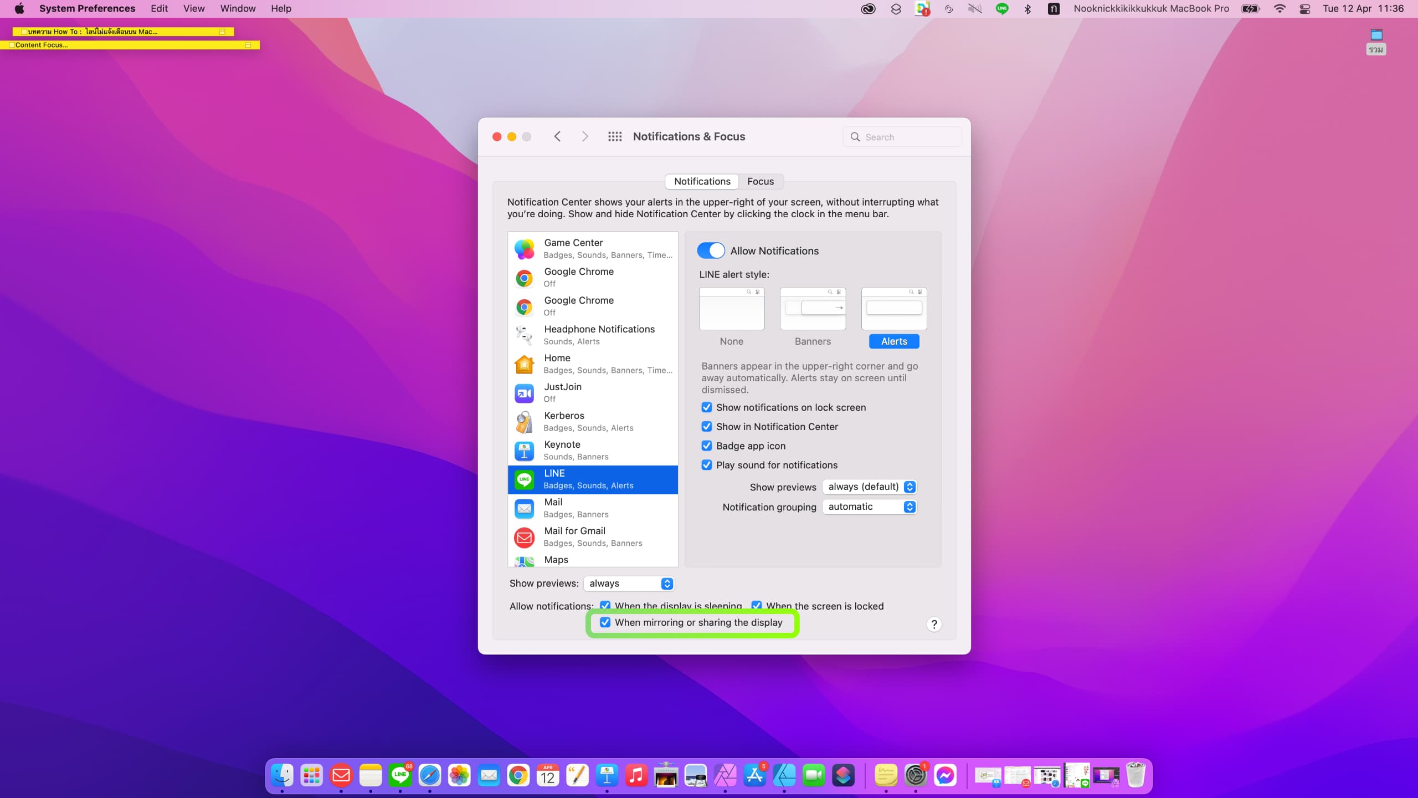Turn off Allow Notifications switch
This screenshot has width=1418, height=798.
[711, 250]
